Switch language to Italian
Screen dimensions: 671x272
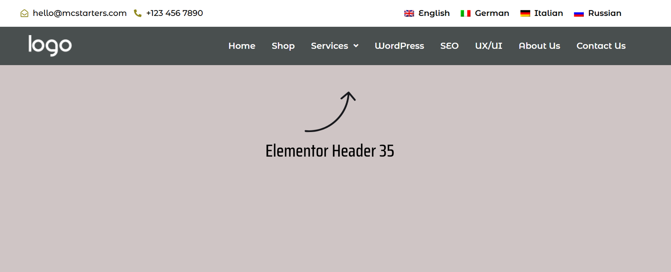click(x=549, y=13)
